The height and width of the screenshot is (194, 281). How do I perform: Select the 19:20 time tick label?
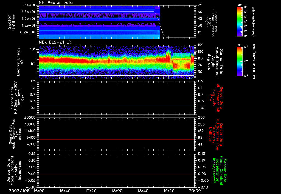[x=169, y=191]
